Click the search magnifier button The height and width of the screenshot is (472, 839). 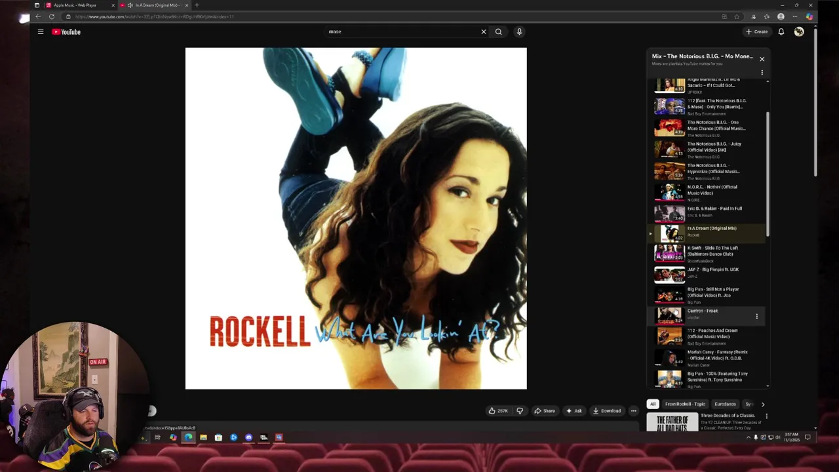[x=499, y=31]
